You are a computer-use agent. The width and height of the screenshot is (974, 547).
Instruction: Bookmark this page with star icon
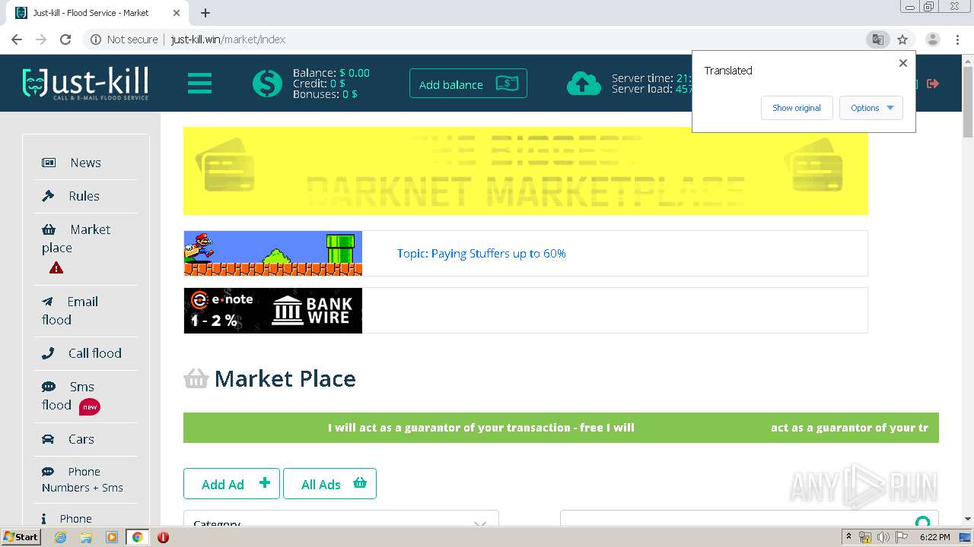(902, 40)
